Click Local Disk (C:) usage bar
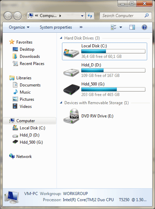Viewport: 155px width, 209px height. click(113, 51)
